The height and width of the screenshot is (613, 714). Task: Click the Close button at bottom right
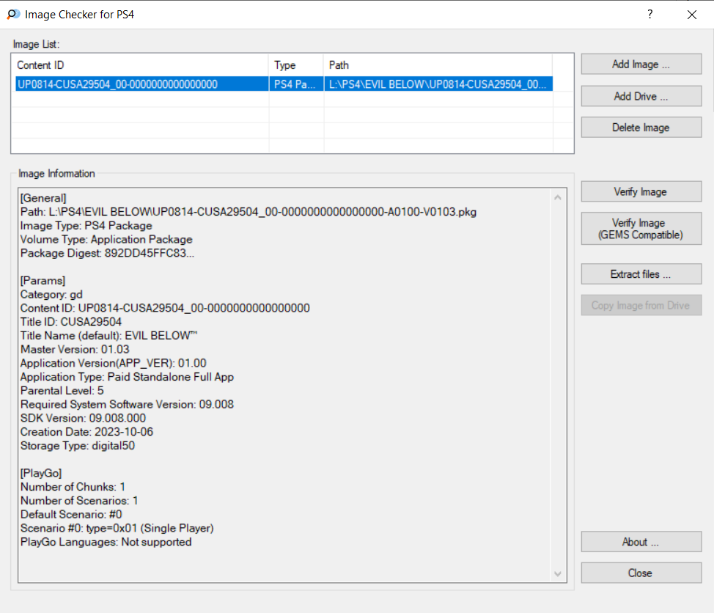[x=641, y=573]
